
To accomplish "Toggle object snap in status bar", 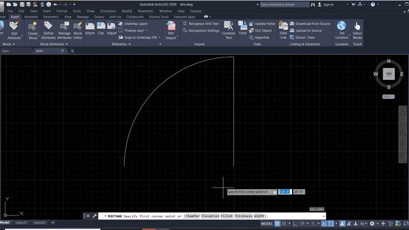I will click(x=331, y=224).
